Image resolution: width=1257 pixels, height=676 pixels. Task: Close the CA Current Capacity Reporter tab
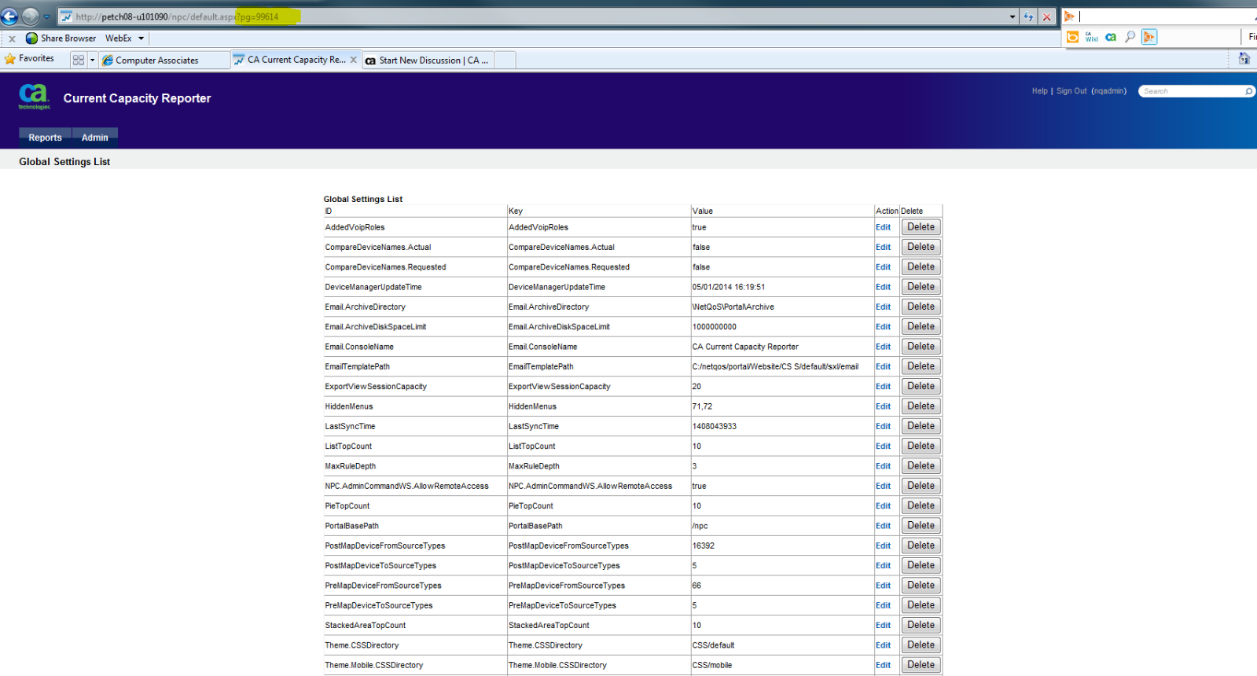pos(353,60)
